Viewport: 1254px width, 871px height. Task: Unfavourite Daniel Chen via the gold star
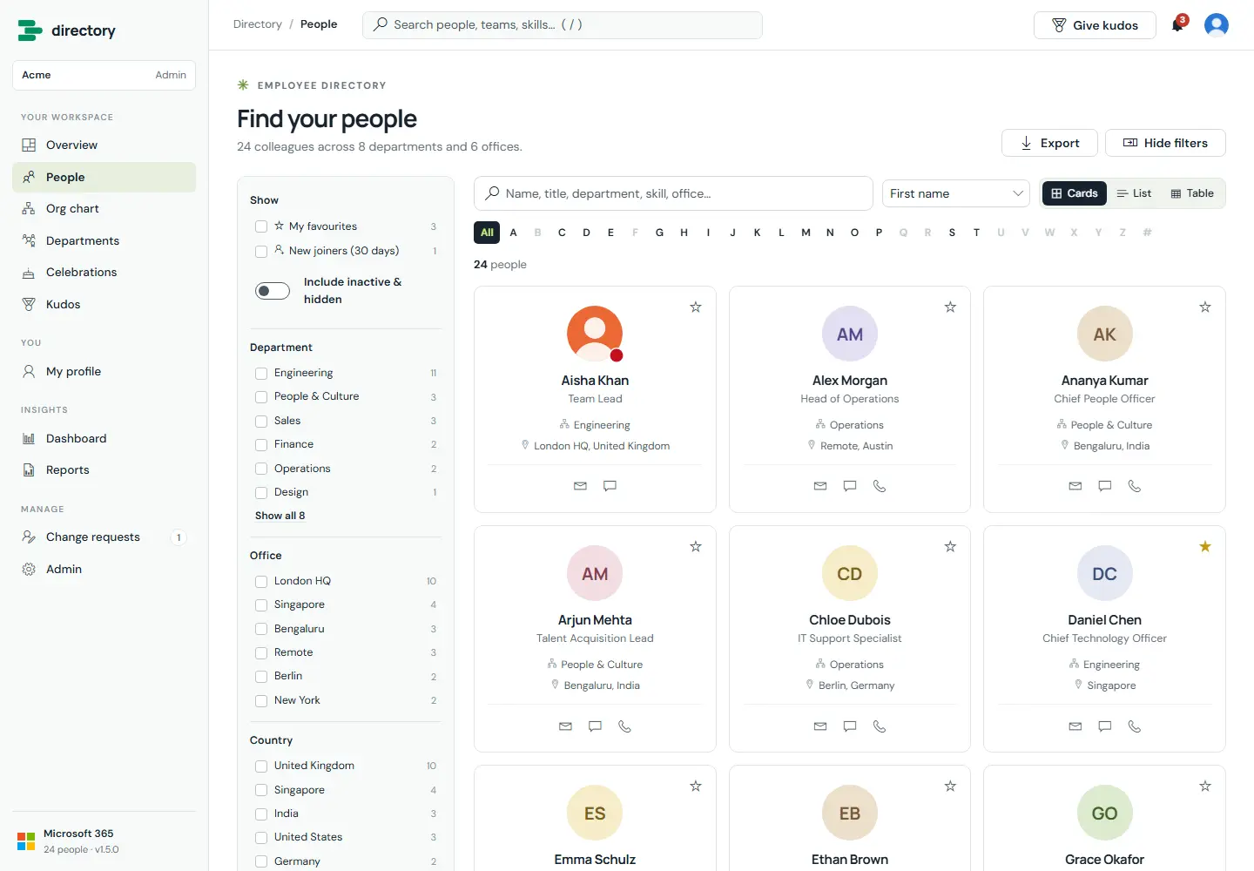[1205, 546]
